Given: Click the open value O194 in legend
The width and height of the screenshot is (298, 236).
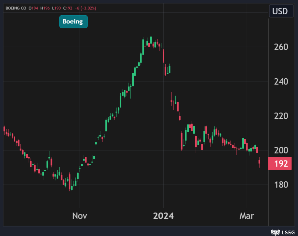Looking at the screenshot, I should 34,8.
